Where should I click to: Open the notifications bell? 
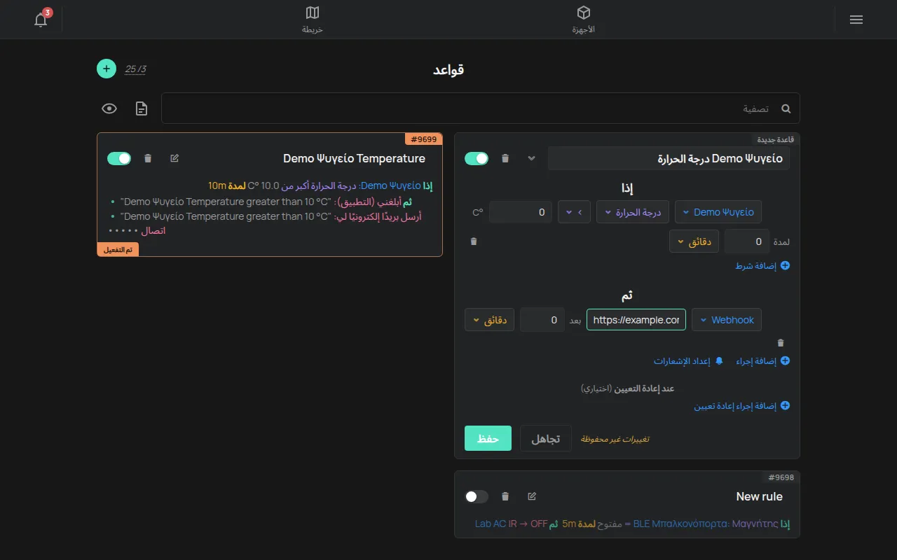click(41, 20)
